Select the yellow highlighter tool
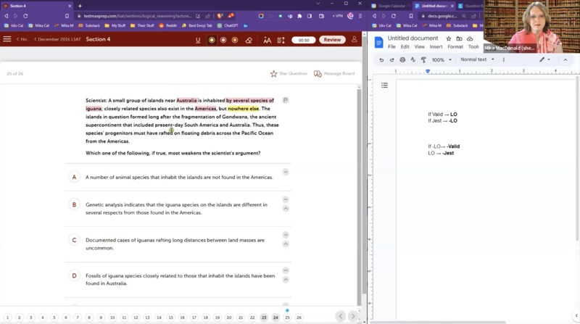The height and width of the screenshot is (324, 580). (x=212, y=40)
